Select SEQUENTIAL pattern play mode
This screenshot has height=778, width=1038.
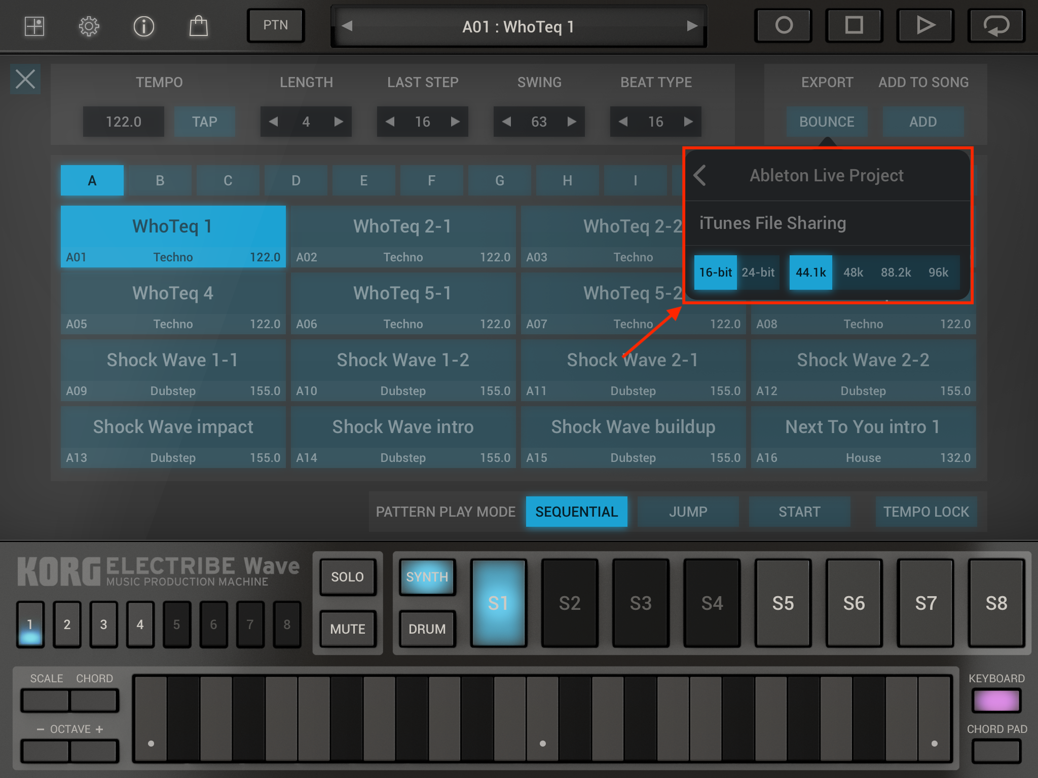point(576,512)
